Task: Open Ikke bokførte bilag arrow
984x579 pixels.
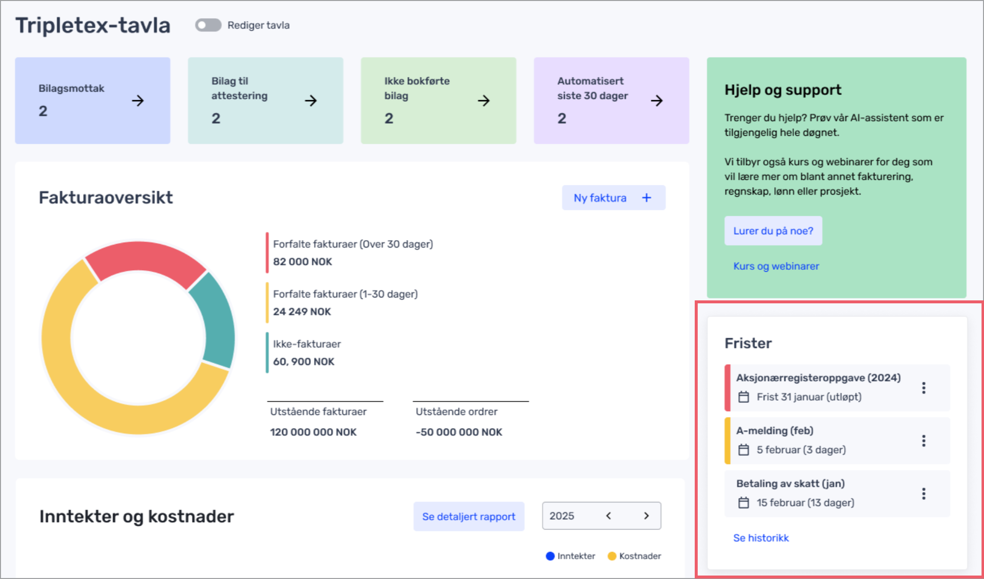Action: click(484, 101)
